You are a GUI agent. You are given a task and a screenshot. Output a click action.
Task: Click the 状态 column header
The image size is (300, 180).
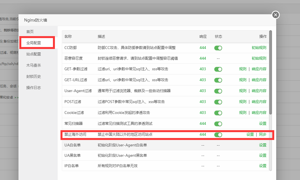[x=218, y=37]
